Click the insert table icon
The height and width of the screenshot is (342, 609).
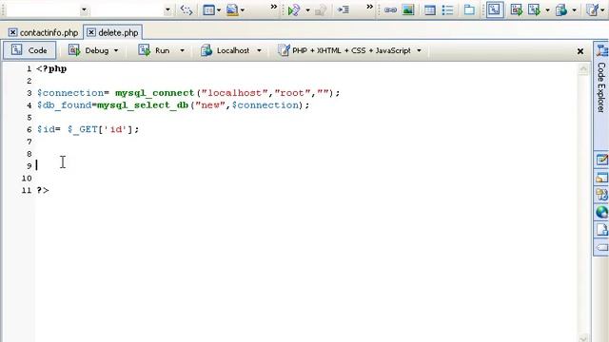pos(430,10)
